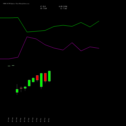Click the lowest trough of the green indicator line

27,32
